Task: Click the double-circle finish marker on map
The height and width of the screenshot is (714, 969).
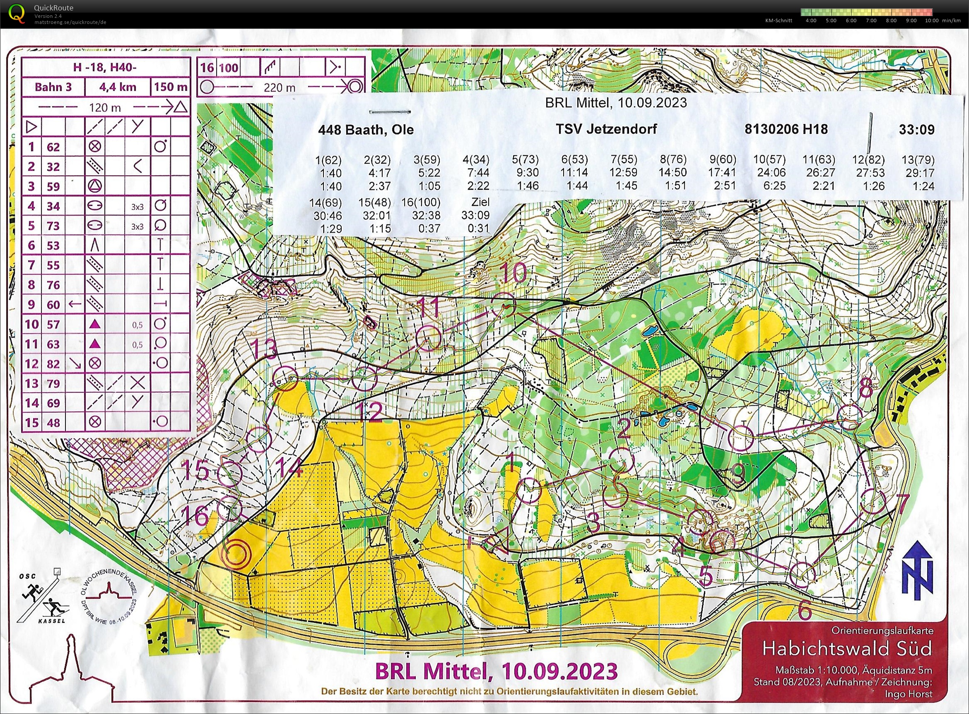Action: (x=236, y=554)
